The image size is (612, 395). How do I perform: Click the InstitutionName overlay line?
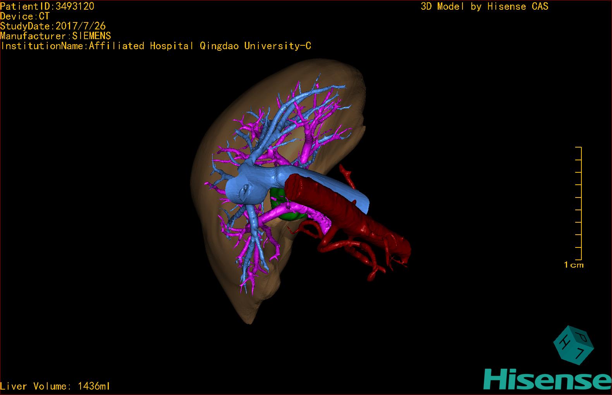[156, 46]
